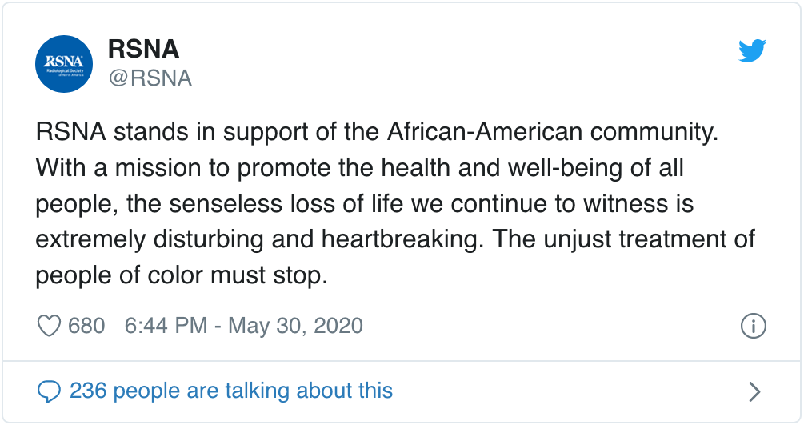Click the @RSNA handle

coord(150,78)
